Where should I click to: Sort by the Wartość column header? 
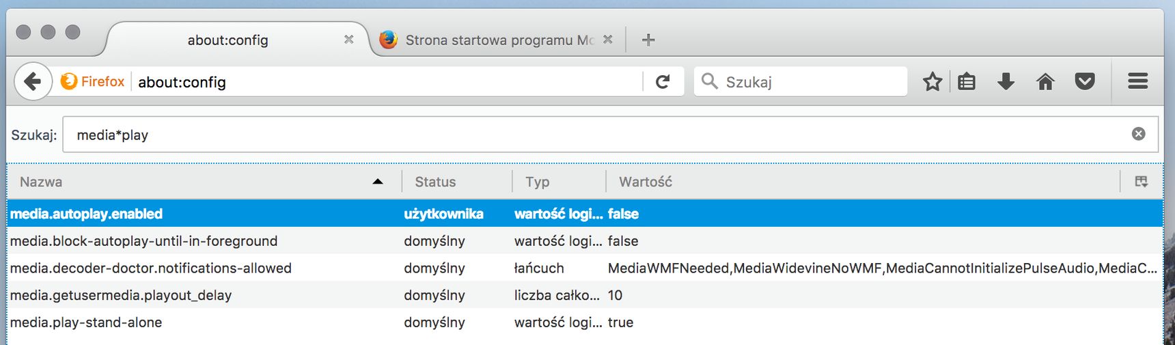point(863,182)
